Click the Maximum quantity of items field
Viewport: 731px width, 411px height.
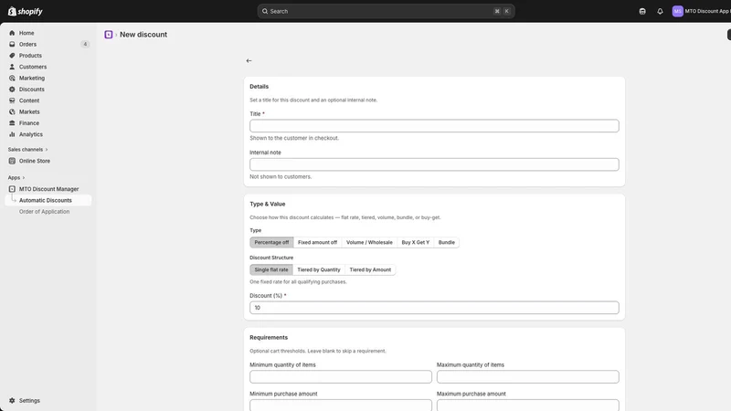point(528,376)
